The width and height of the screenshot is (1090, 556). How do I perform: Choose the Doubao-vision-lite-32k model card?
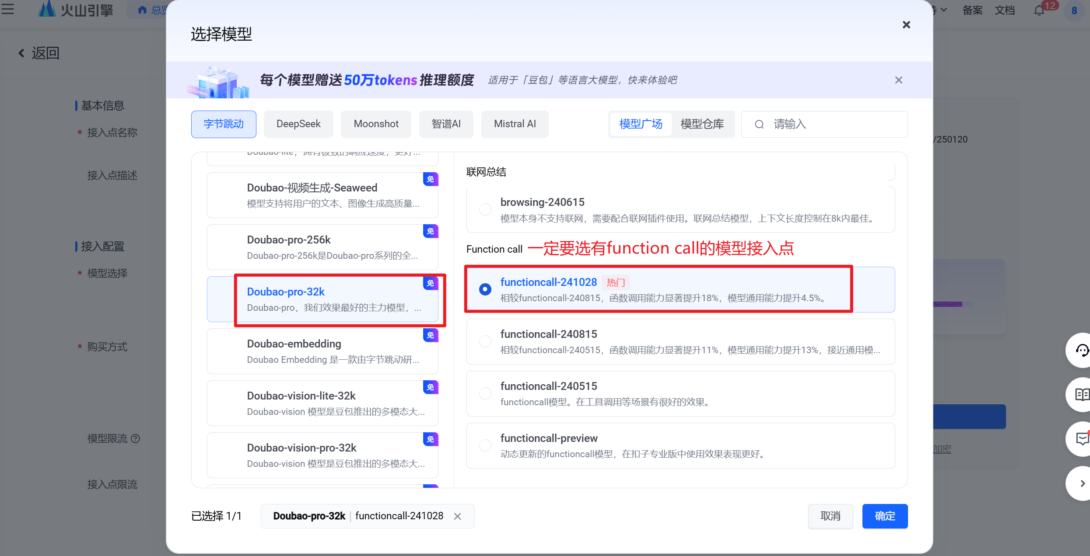[x=322, y=403]
